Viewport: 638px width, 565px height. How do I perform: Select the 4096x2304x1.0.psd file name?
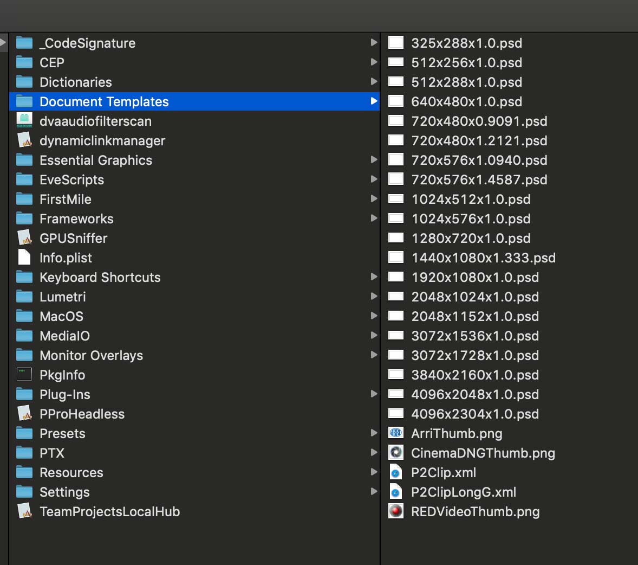pyautogui.click(x=475, y=414)
